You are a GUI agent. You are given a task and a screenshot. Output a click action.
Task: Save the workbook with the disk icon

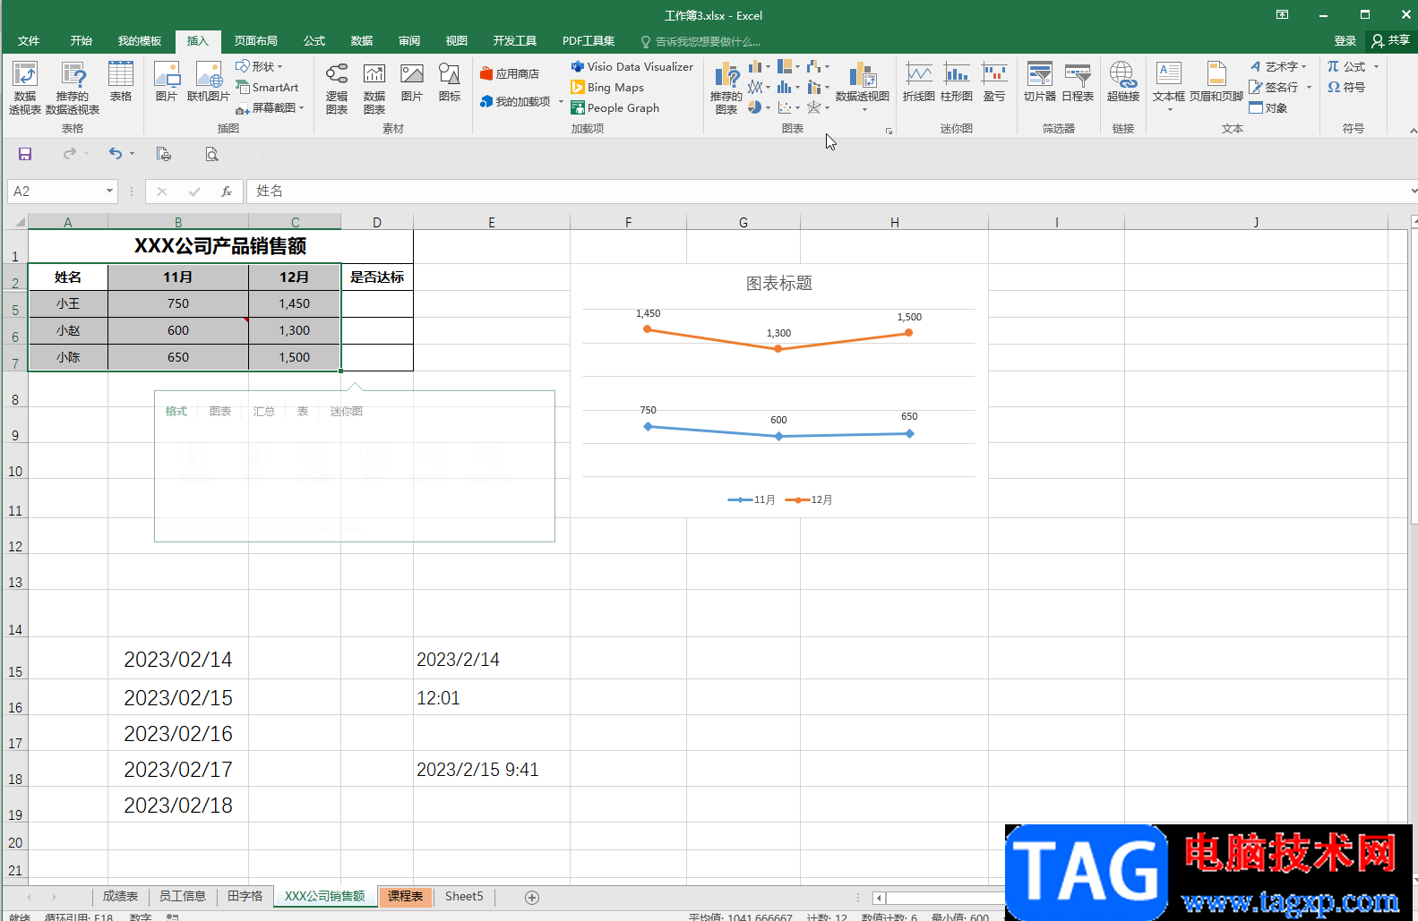[x=25, y=154]
